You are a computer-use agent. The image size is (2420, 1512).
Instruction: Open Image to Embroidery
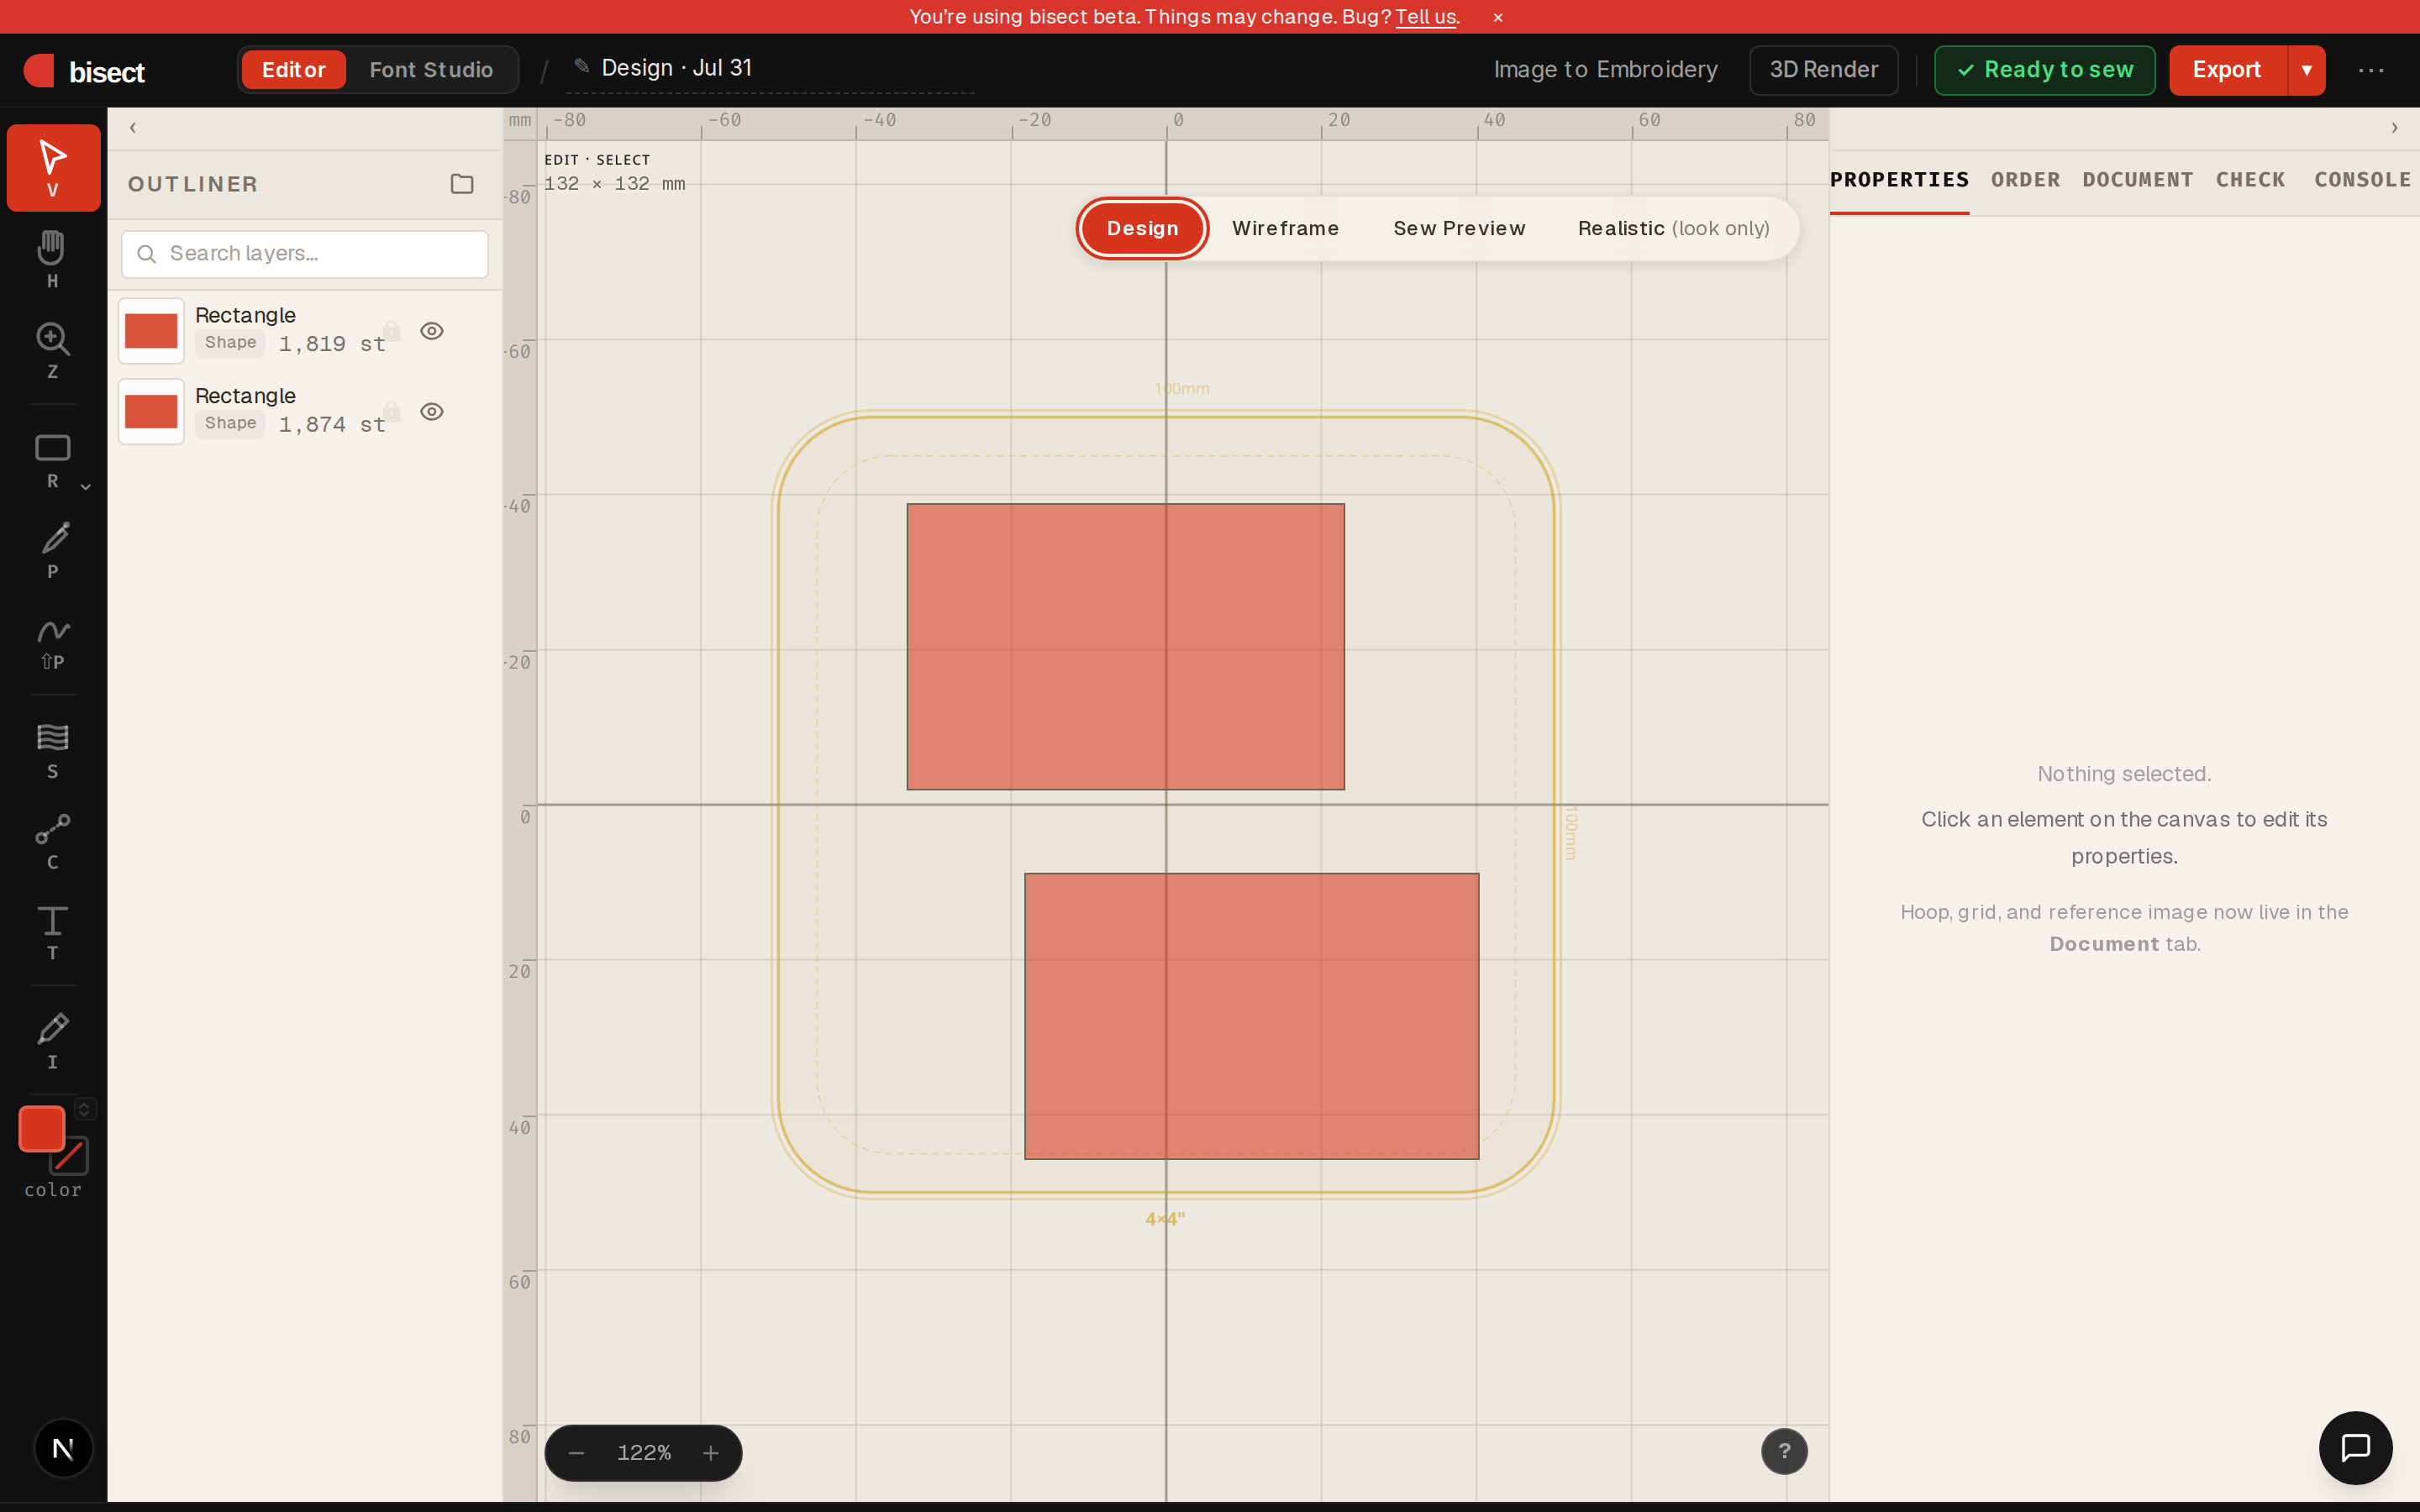[1605, 70]
